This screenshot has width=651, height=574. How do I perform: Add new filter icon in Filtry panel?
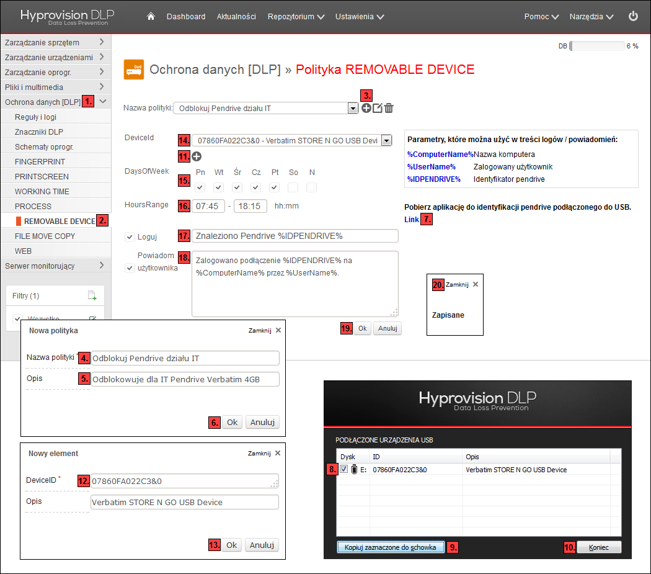coord(92,295)
